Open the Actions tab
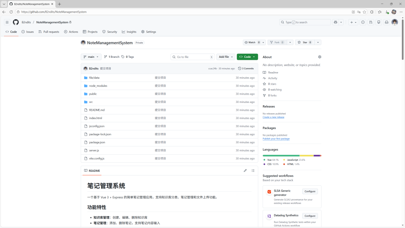The width and height of the screenshot is (405, 228). 71,32
